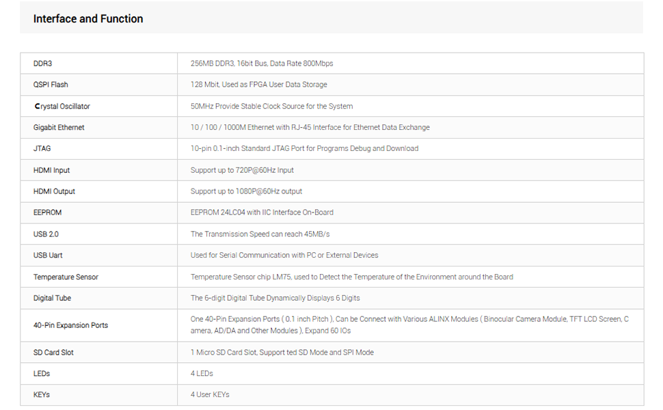Click the QSPI Flash label cell
This screenshot has height=410, width=663.
click(x=51, y=85)
